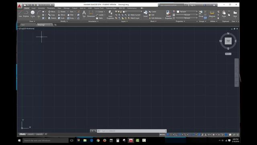Open Windows Start menu
Screen dimensions: 257x145
19,141
